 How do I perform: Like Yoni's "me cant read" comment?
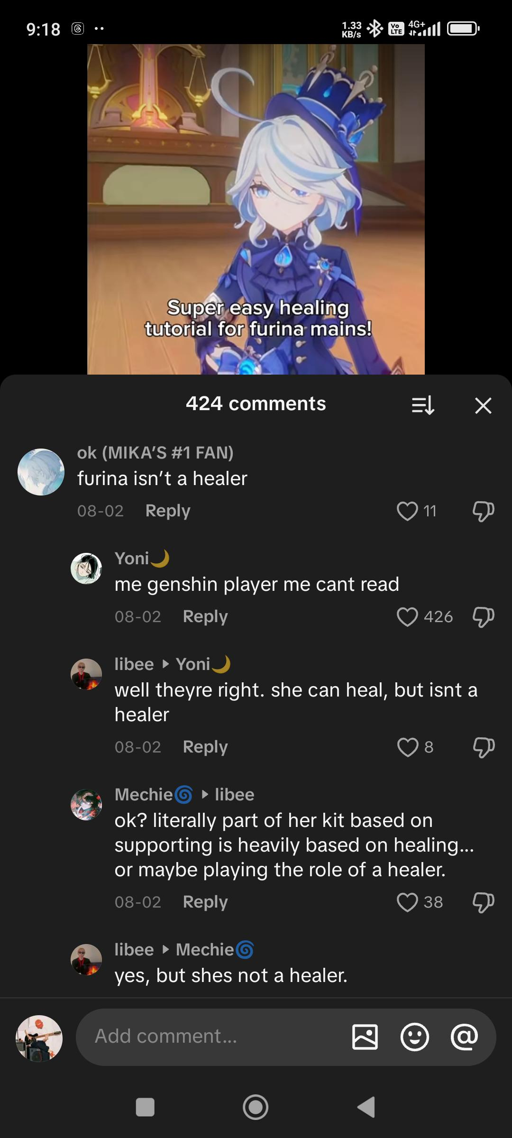[x=407, y=617]
